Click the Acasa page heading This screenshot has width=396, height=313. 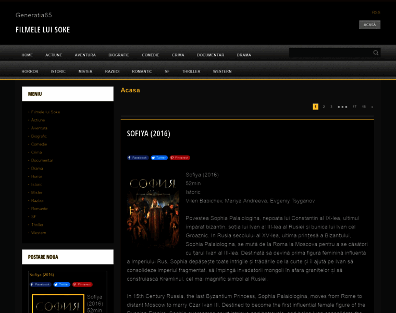tap(130, 90)
